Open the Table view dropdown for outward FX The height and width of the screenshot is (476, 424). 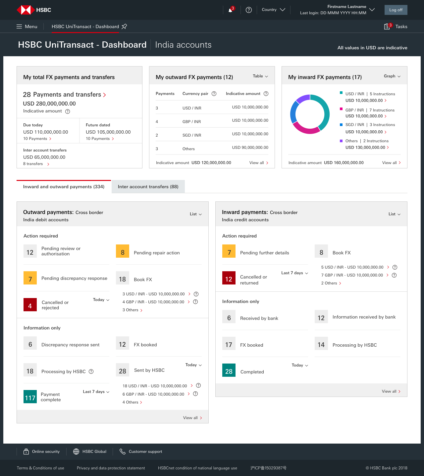[260, 76]
